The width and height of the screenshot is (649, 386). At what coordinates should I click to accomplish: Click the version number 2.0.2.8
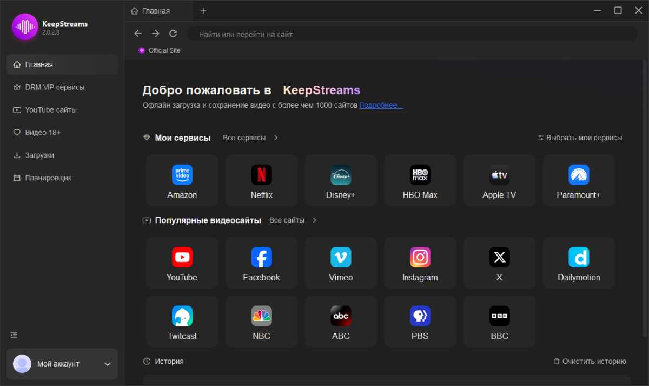[51, 32]
